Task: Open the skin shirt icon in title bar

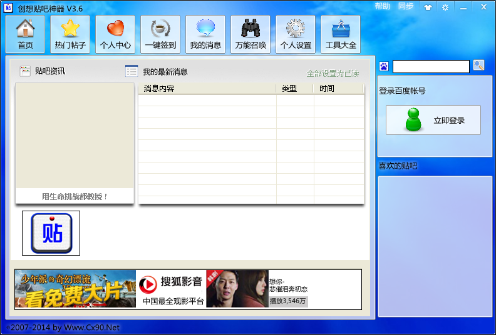Action: (x=428, y=7)
